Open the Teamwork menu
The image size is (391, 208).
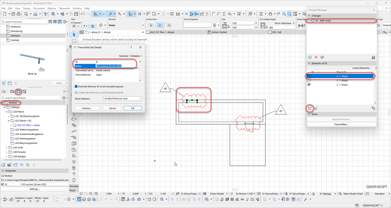[65, 8]
